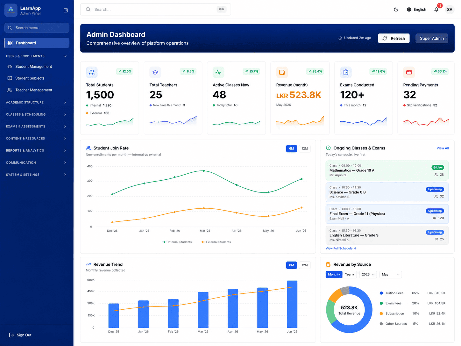Toggle Internal Students legend series
This screenshot has height=346, width=461.
tap(177, 242)
